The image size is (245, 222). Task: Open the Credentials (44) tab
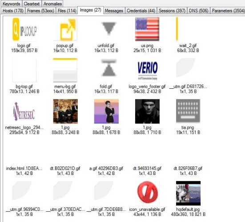click(141, 11)
